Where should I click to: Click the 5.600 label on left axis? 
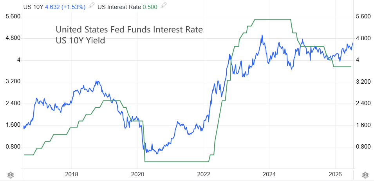pos(14,17)
